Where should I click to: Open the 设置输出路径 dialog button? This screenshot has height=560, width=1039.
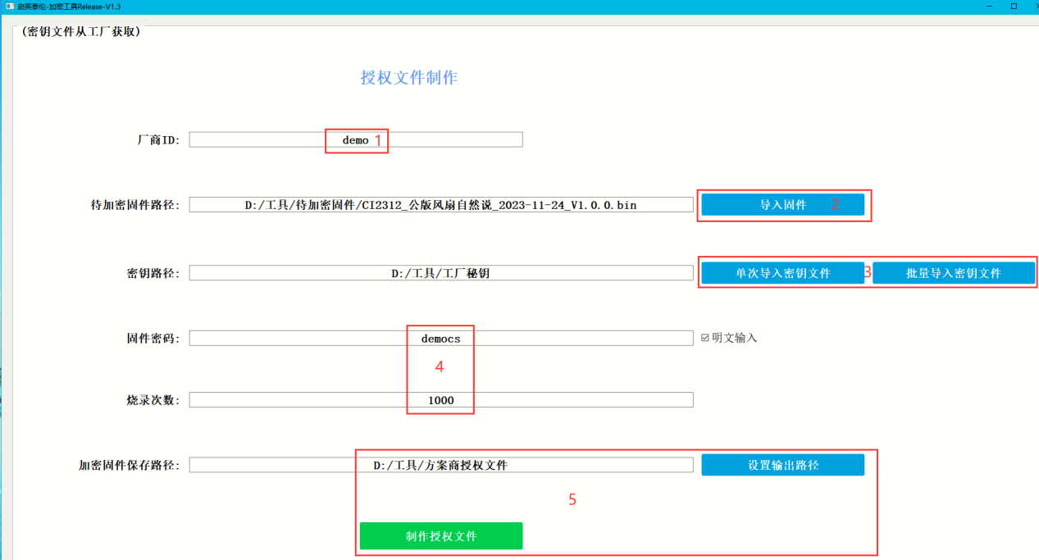[782, 465]
